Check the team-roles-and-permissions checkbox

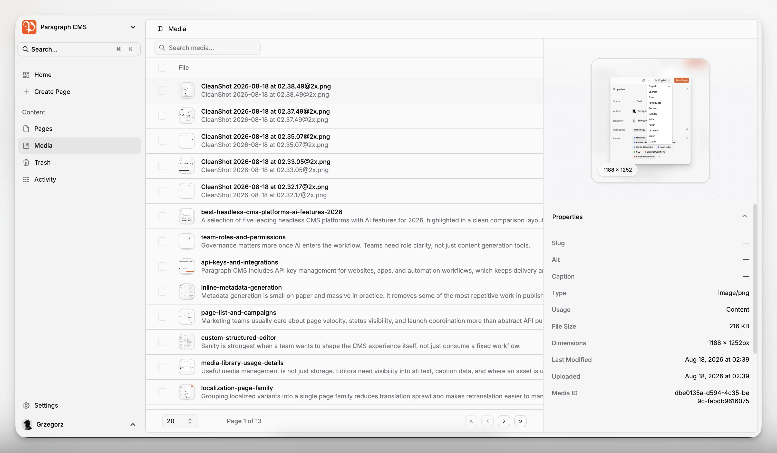pos(162,241)
